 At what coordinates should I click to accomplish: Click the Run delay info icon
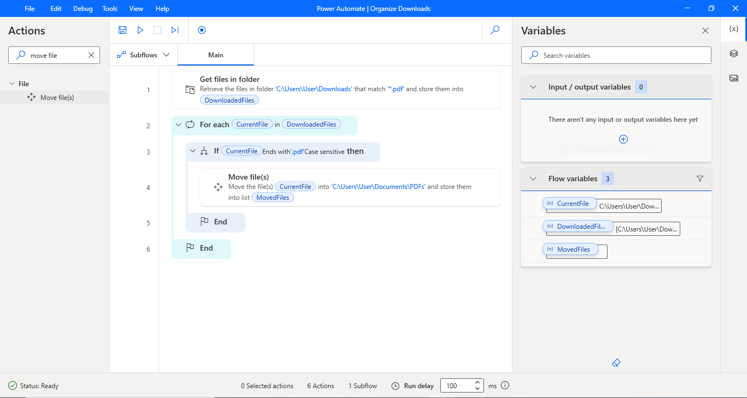505,385
